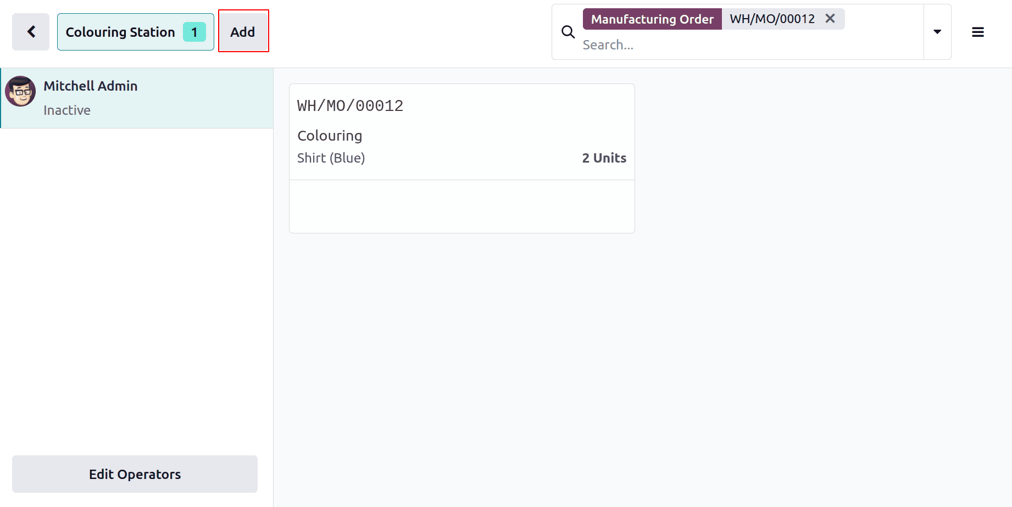The image size is (1012, 507).
Task: Select operator Mitchell Admin
Action: pos(137,98)
